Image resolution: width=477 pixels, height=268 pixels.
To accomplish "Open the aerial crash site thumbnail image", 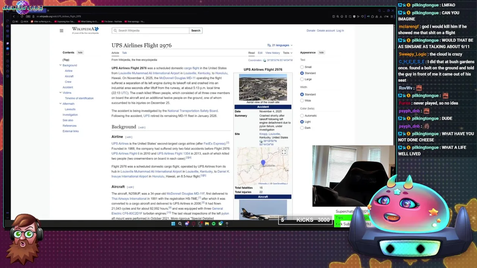I will tap(263, 87).
